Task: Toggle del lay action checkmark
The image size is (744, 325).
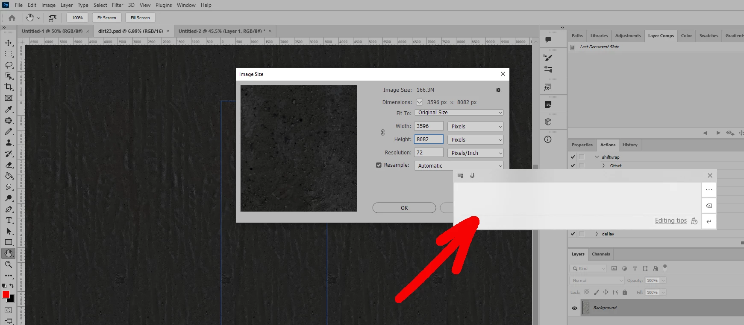Action: click(x=573, y=234)
